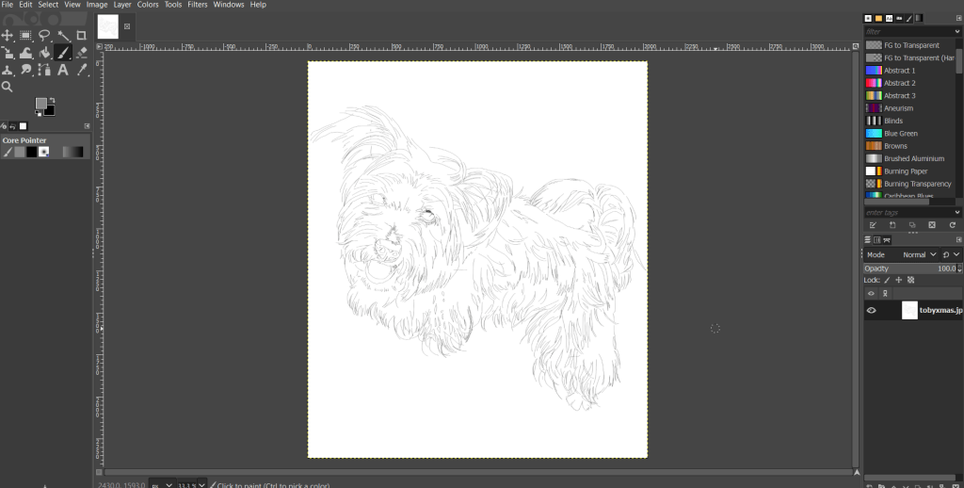
Task: Open the Filters menu
Action: [197, 5]
